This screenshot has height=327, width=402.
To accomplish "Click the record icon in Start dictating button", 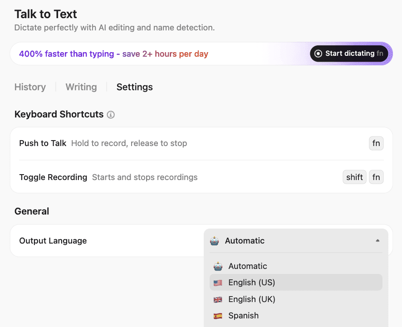I will tap(319, 54).
